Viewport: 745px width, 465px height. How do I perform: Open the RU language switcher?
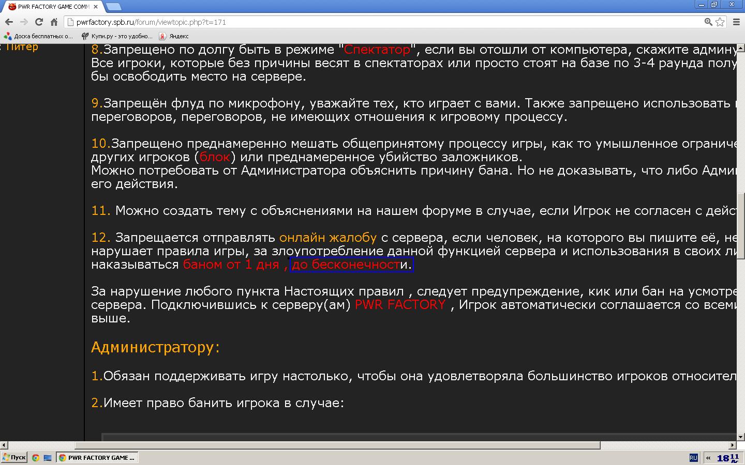tap(693, 458)
